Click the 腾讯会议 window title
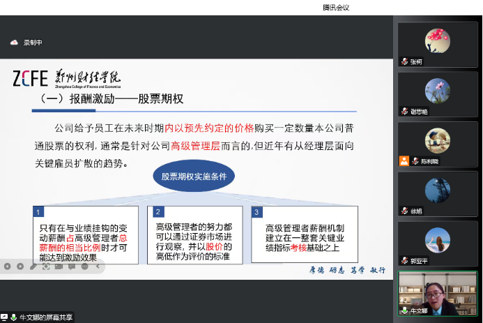483x323 pixels. pyautogui.click(x=335, y=8)
